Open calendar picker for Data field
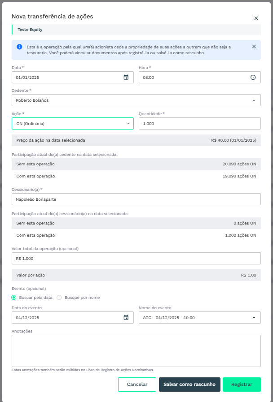This screenshot has height=402, width=273. [x=126, y=78]
